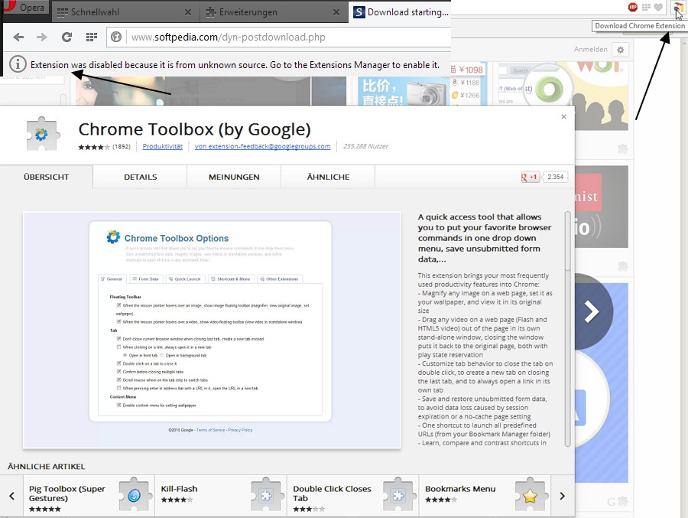Open the settings gear next to Anmelden
Screen dimensions: 688x518
pos(621,50)
